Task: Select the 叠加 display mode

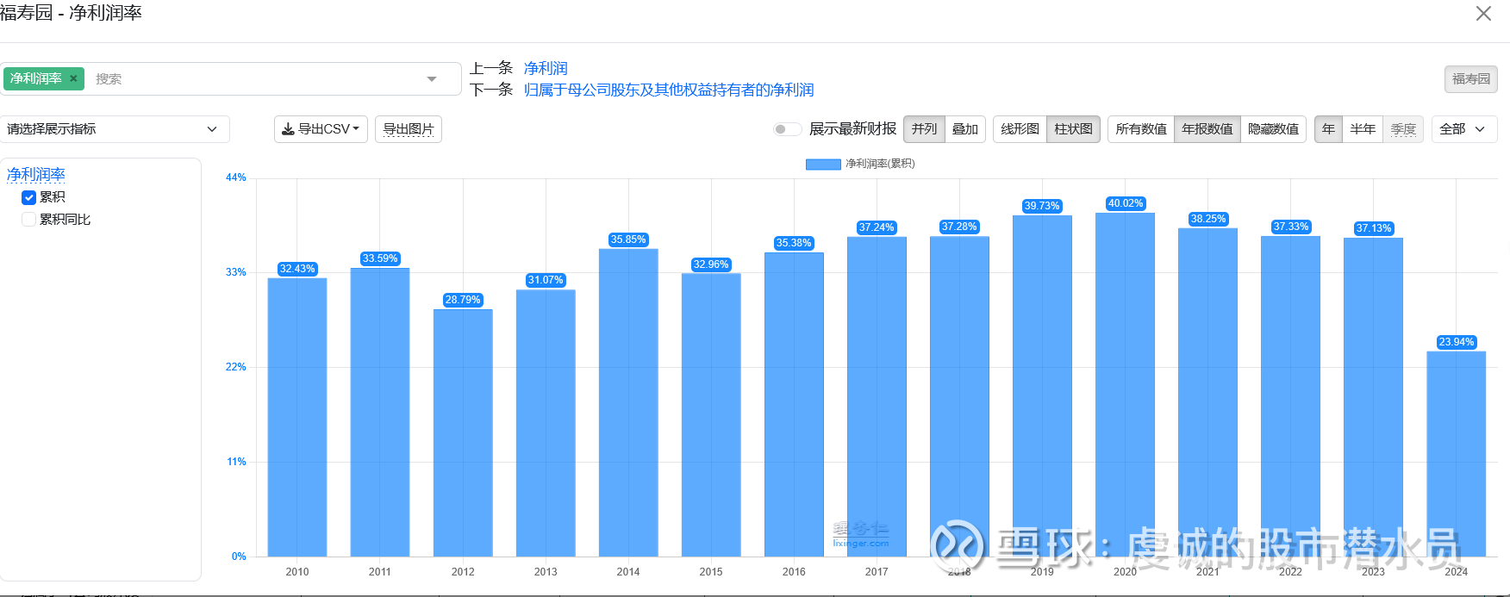Action: click(x=965, y=129)
